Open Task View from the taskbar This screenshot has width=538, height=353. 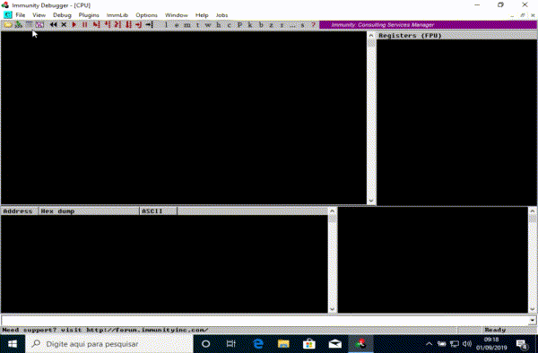click(231, 344)
